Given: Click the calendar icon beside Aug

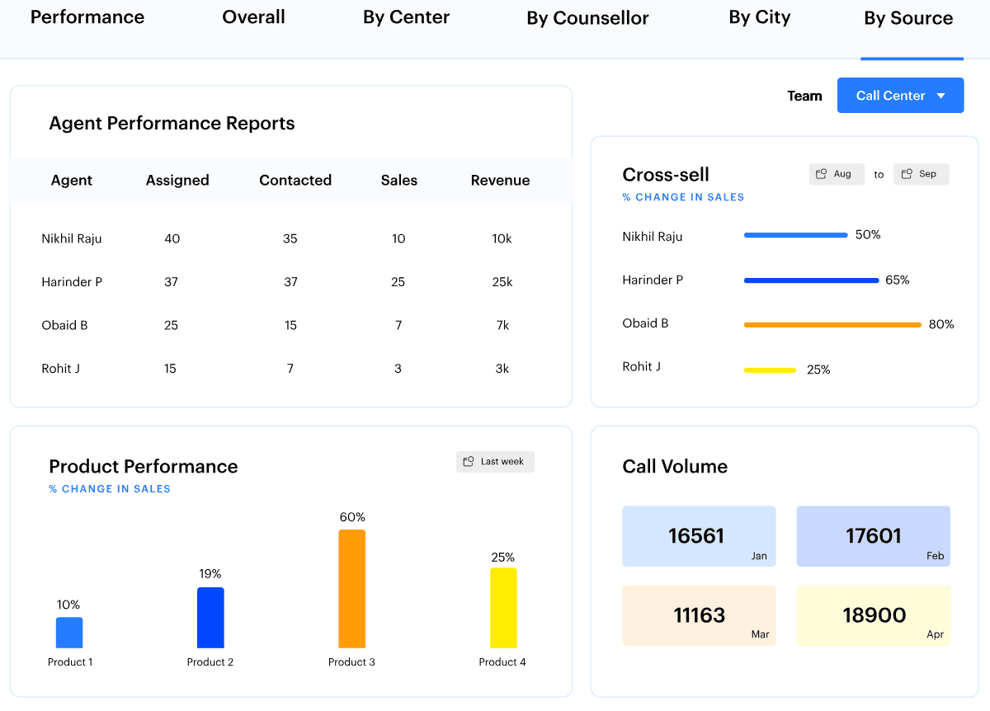Looking at the screenshot, I should tap(821, 174).
